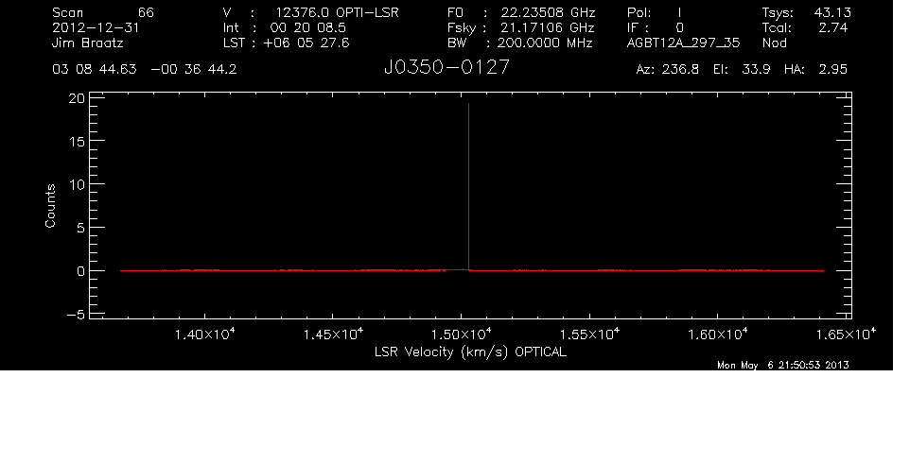Select the Tcal value 2.74

point(833,27)
